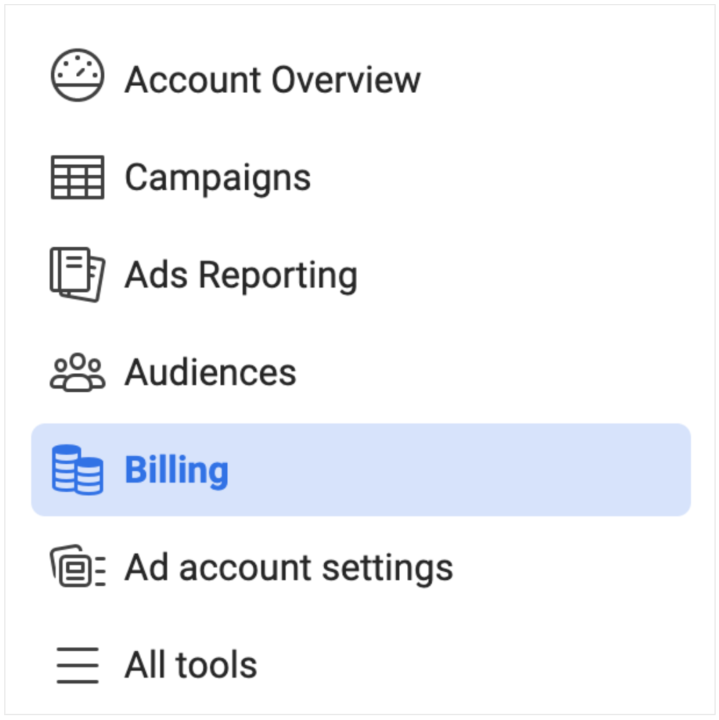Screen dimensions: 719x720
Task: Click empty area of highlighted Billing row
Action: 459,470
